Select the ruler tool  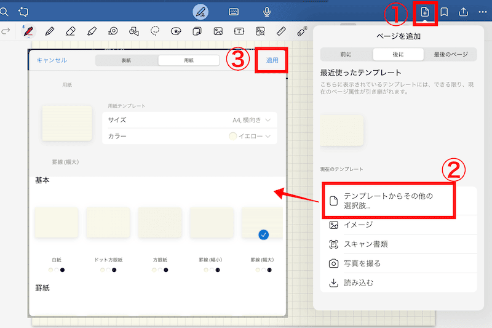click(281, 31)
